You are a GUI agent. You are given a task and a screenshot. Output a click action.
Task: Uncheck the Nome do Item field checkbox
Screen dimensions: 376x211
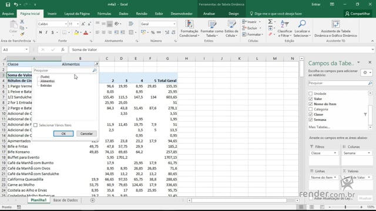(311, 104)
